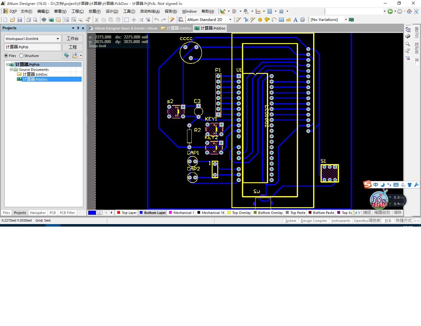The height and width of the screenshot is (326, 421).
Task: Click the Move Selection cross-arrows icon
Action: coord(134,20)
